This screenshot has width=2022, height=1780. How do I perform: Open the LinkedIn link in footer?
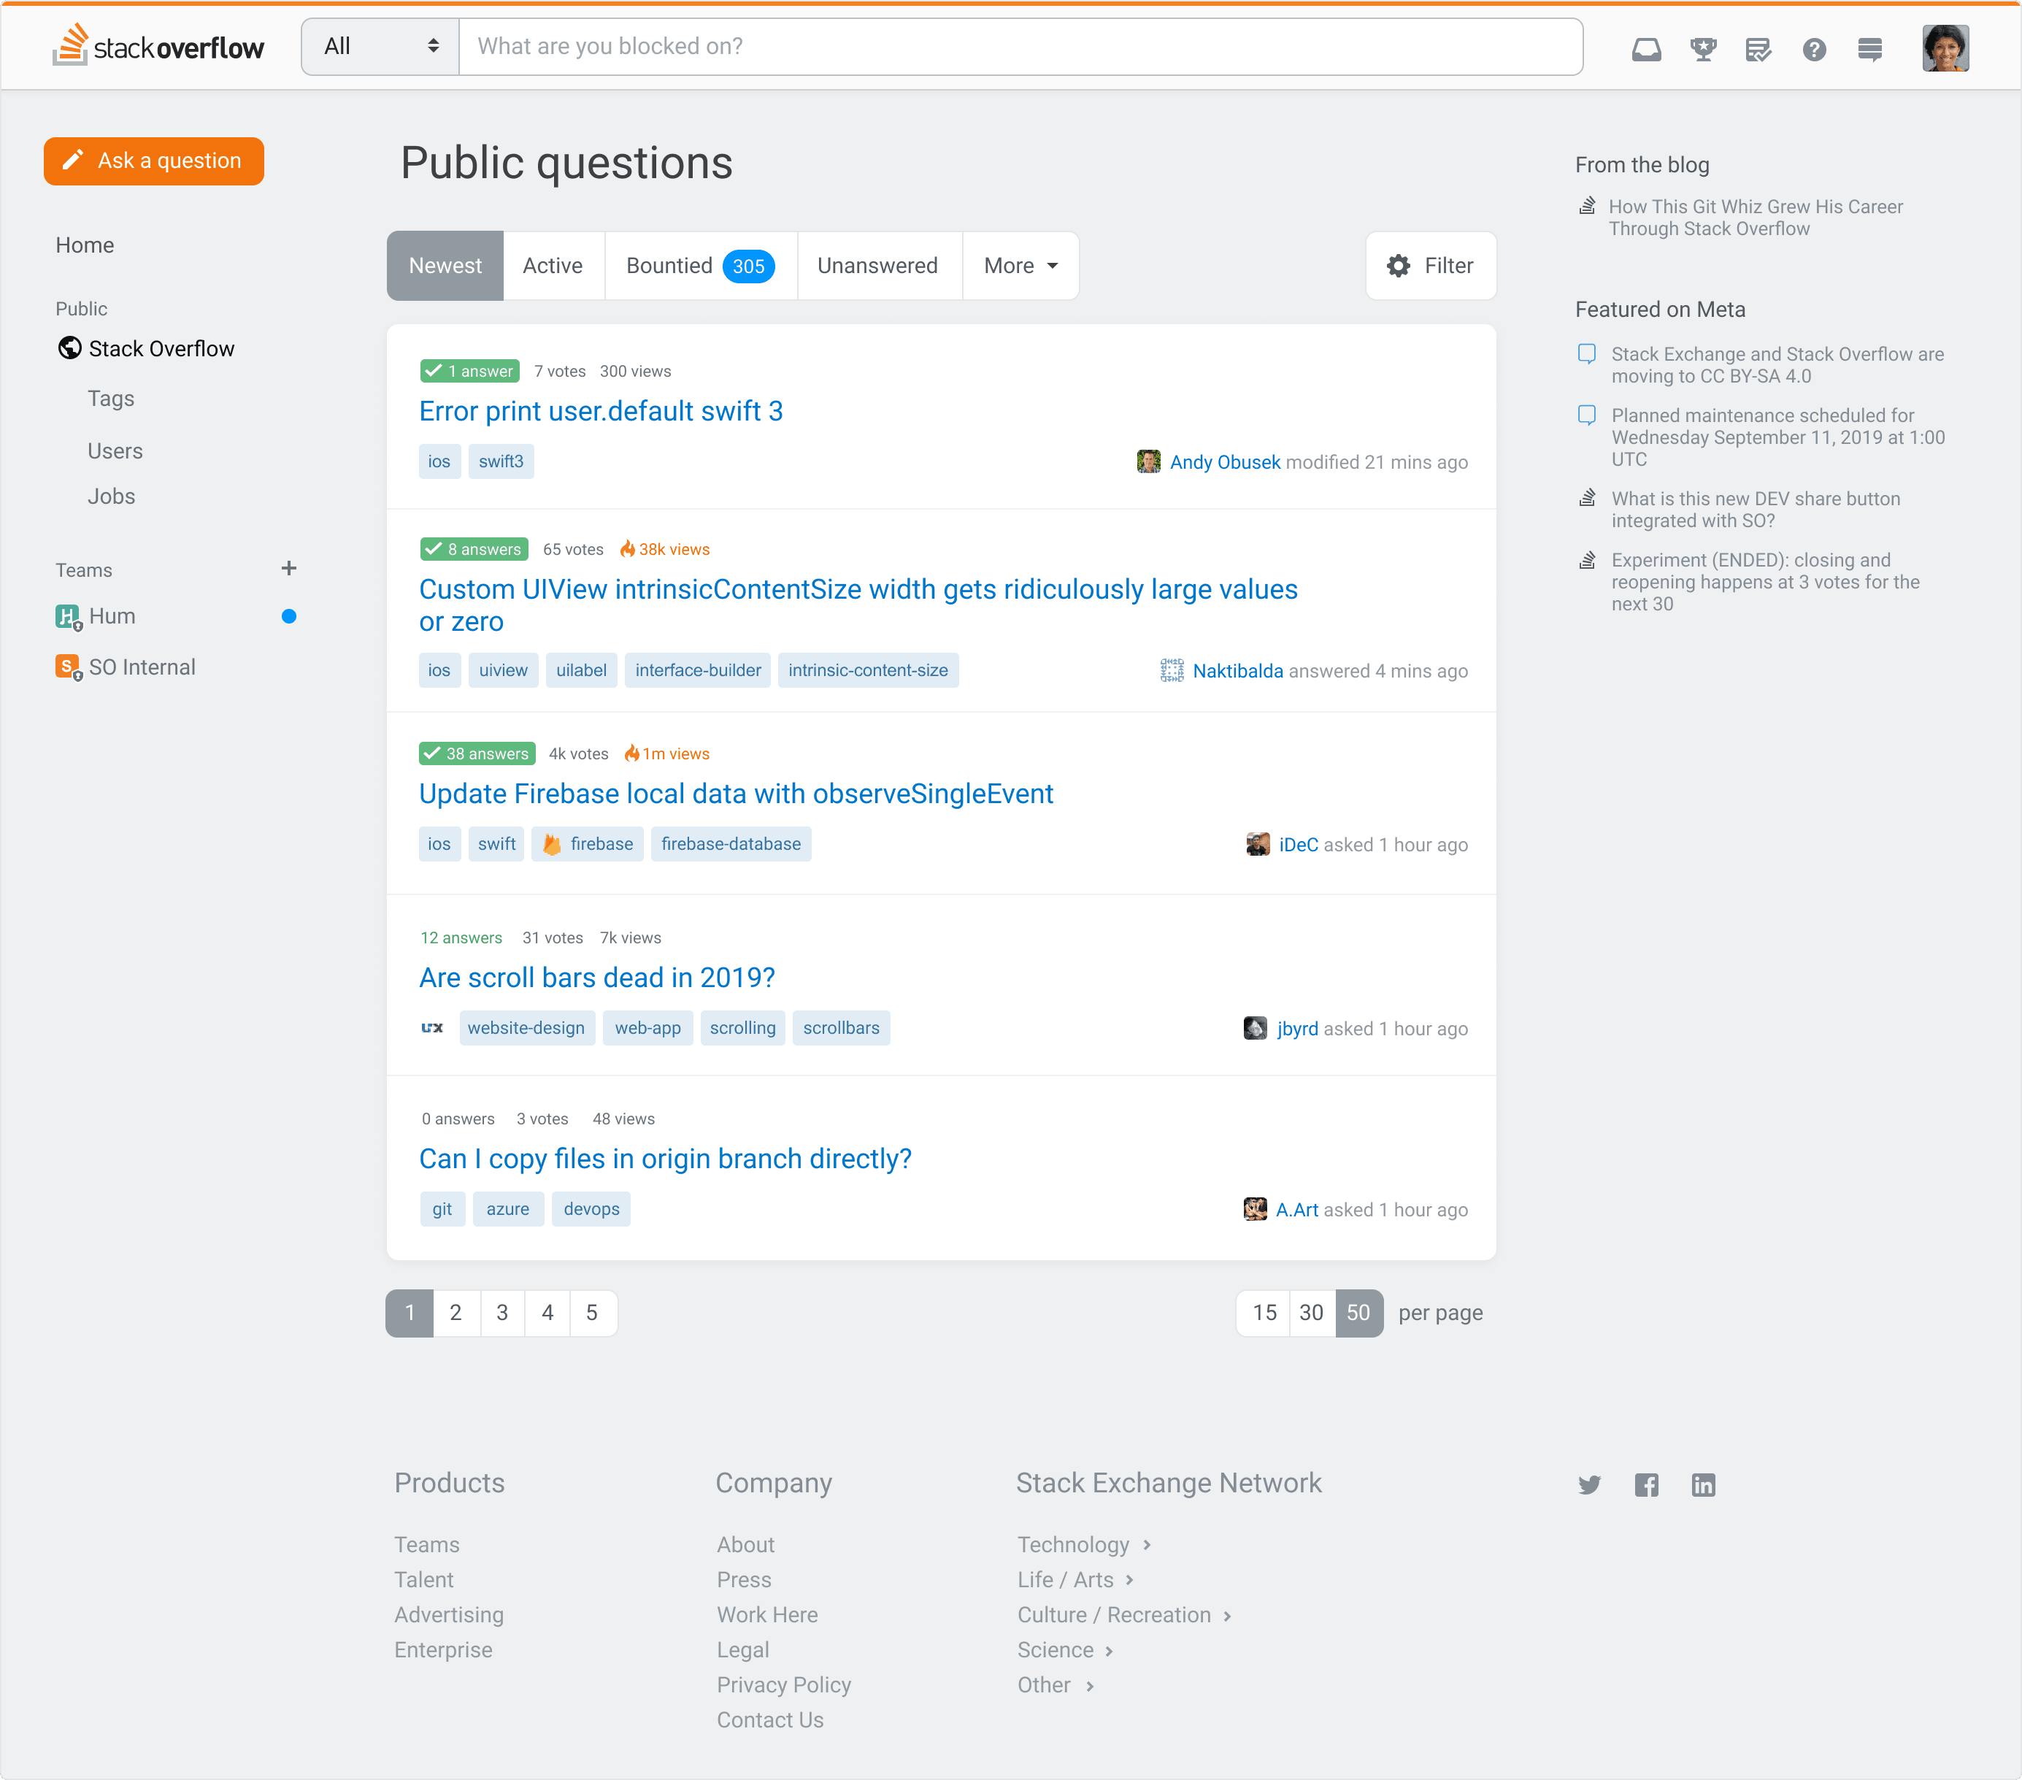tap(1702, 1484)
